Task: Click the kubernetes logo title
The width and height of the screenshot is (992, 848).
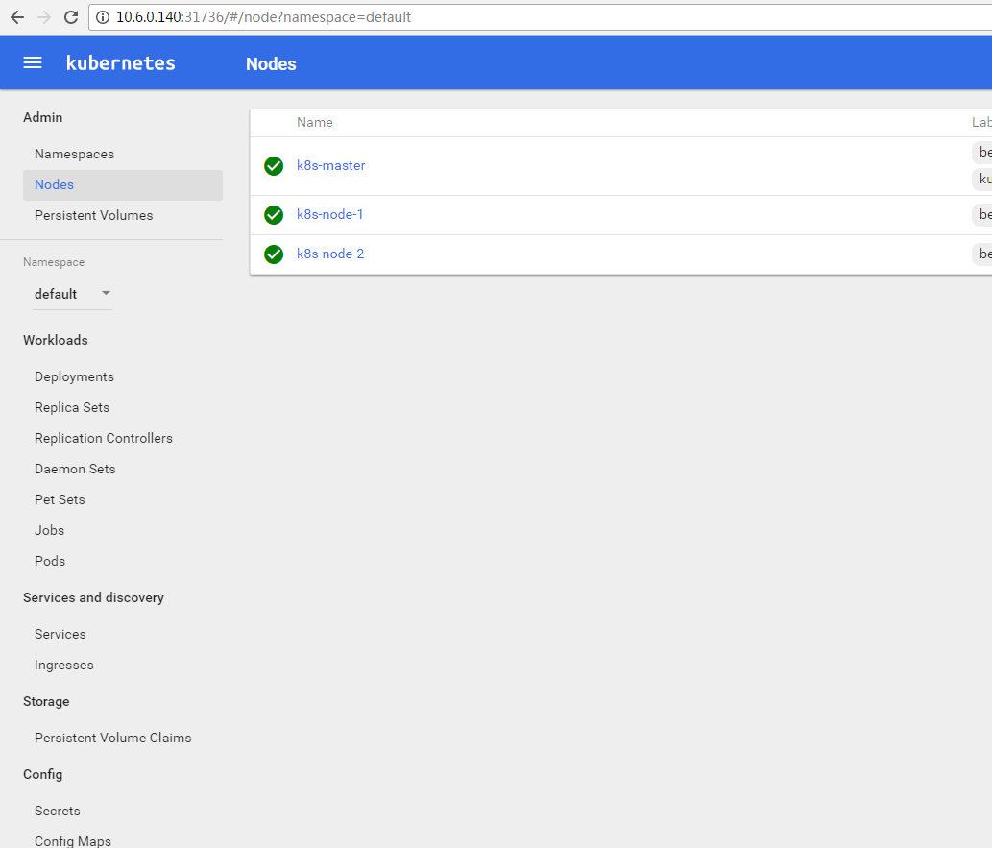Action: [x=121, y=62]
